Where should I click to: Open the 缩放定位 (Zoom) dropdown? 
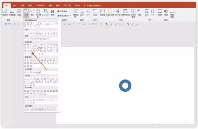click(x=76, y=13)
